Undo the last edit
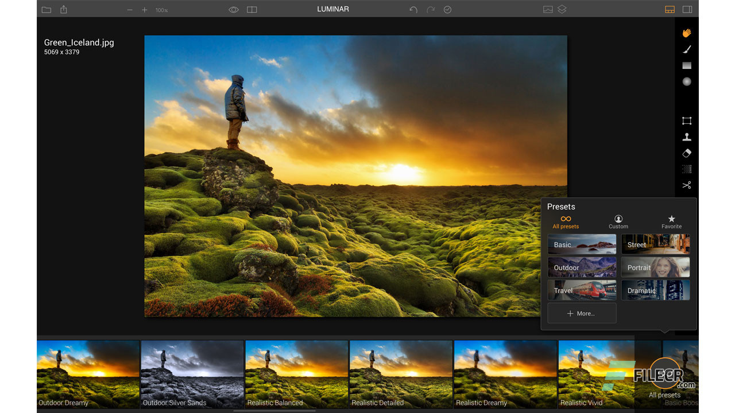Viewport: 735px width, 413px height. point(413,10)
